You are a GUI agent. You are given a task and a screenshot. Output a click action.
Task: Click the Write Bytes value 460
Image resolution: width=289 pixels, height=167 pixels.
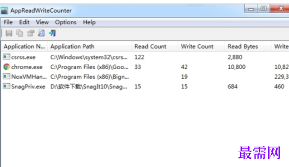[279, 86]
